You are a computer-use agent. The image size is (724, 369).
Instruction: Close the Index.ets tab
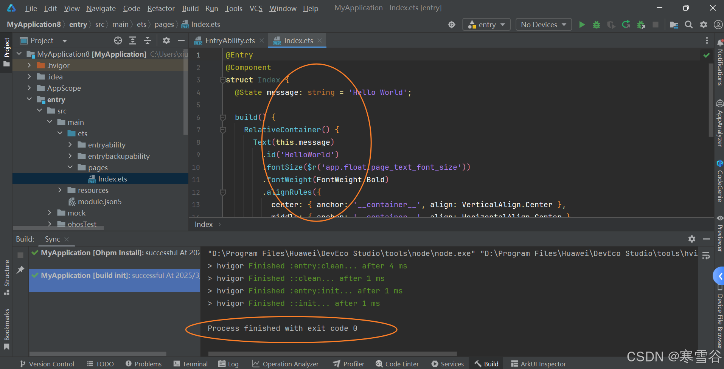[320, 40]
